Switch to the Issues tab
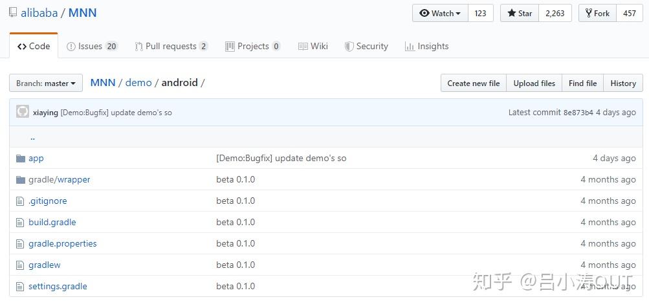This screenshot has width=649, height=308. [92, 47]
